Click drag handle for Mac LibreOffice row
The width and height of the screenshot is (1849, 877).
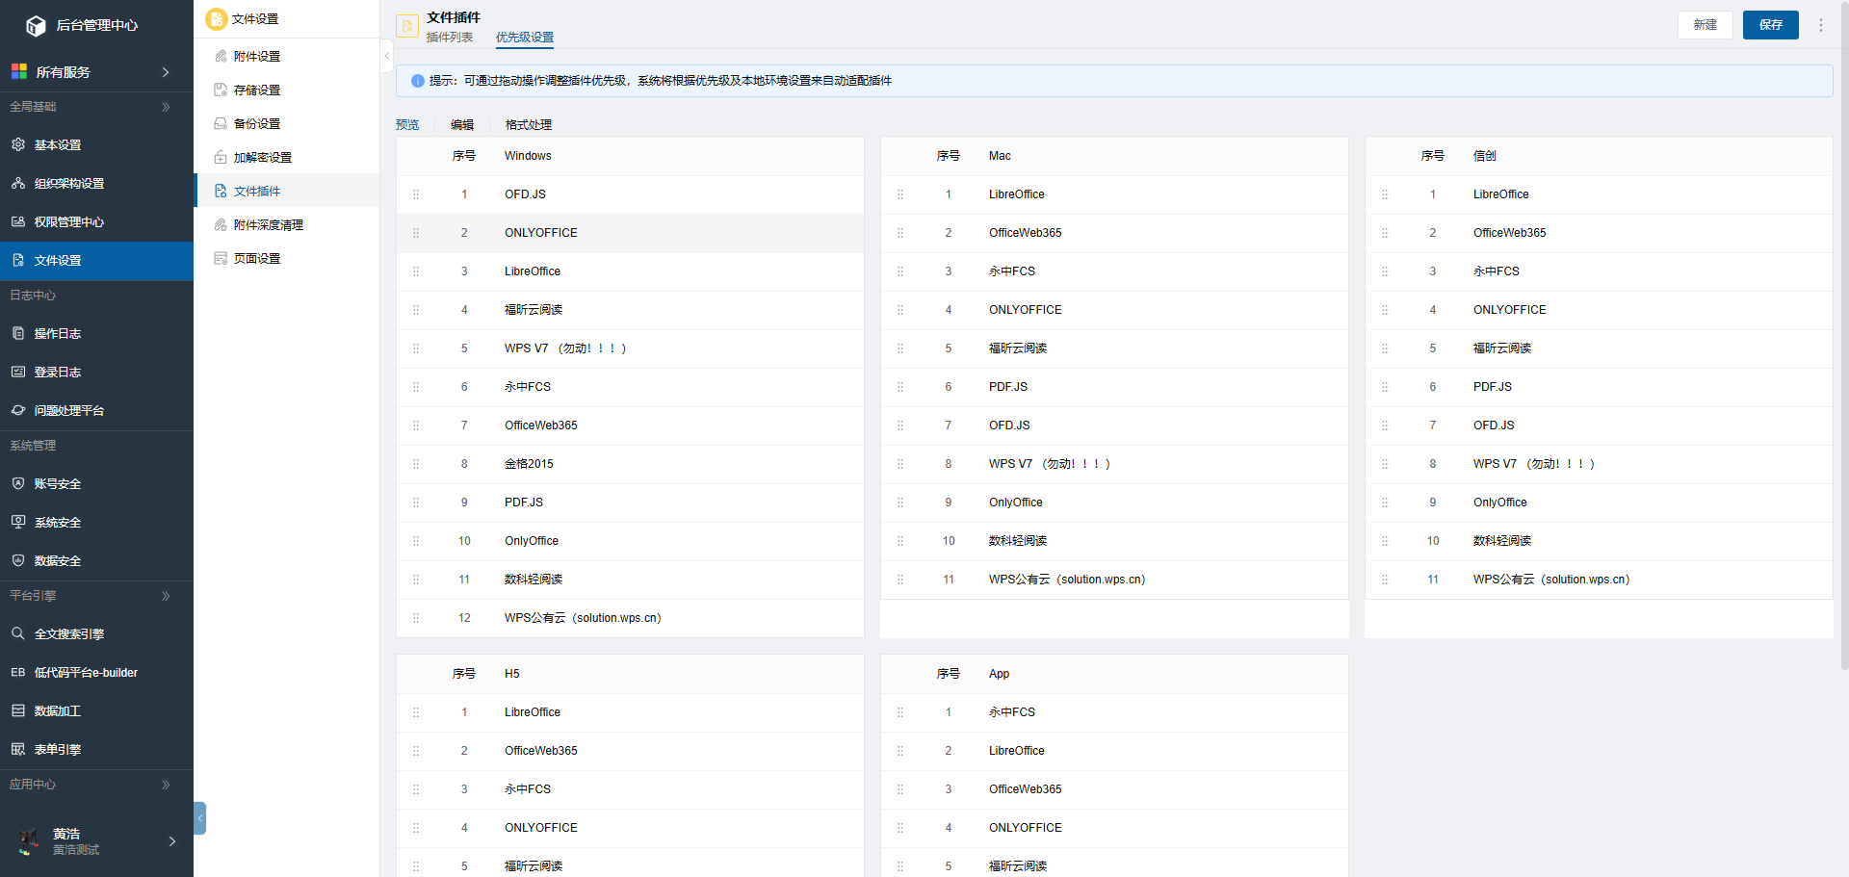(900, 194)
